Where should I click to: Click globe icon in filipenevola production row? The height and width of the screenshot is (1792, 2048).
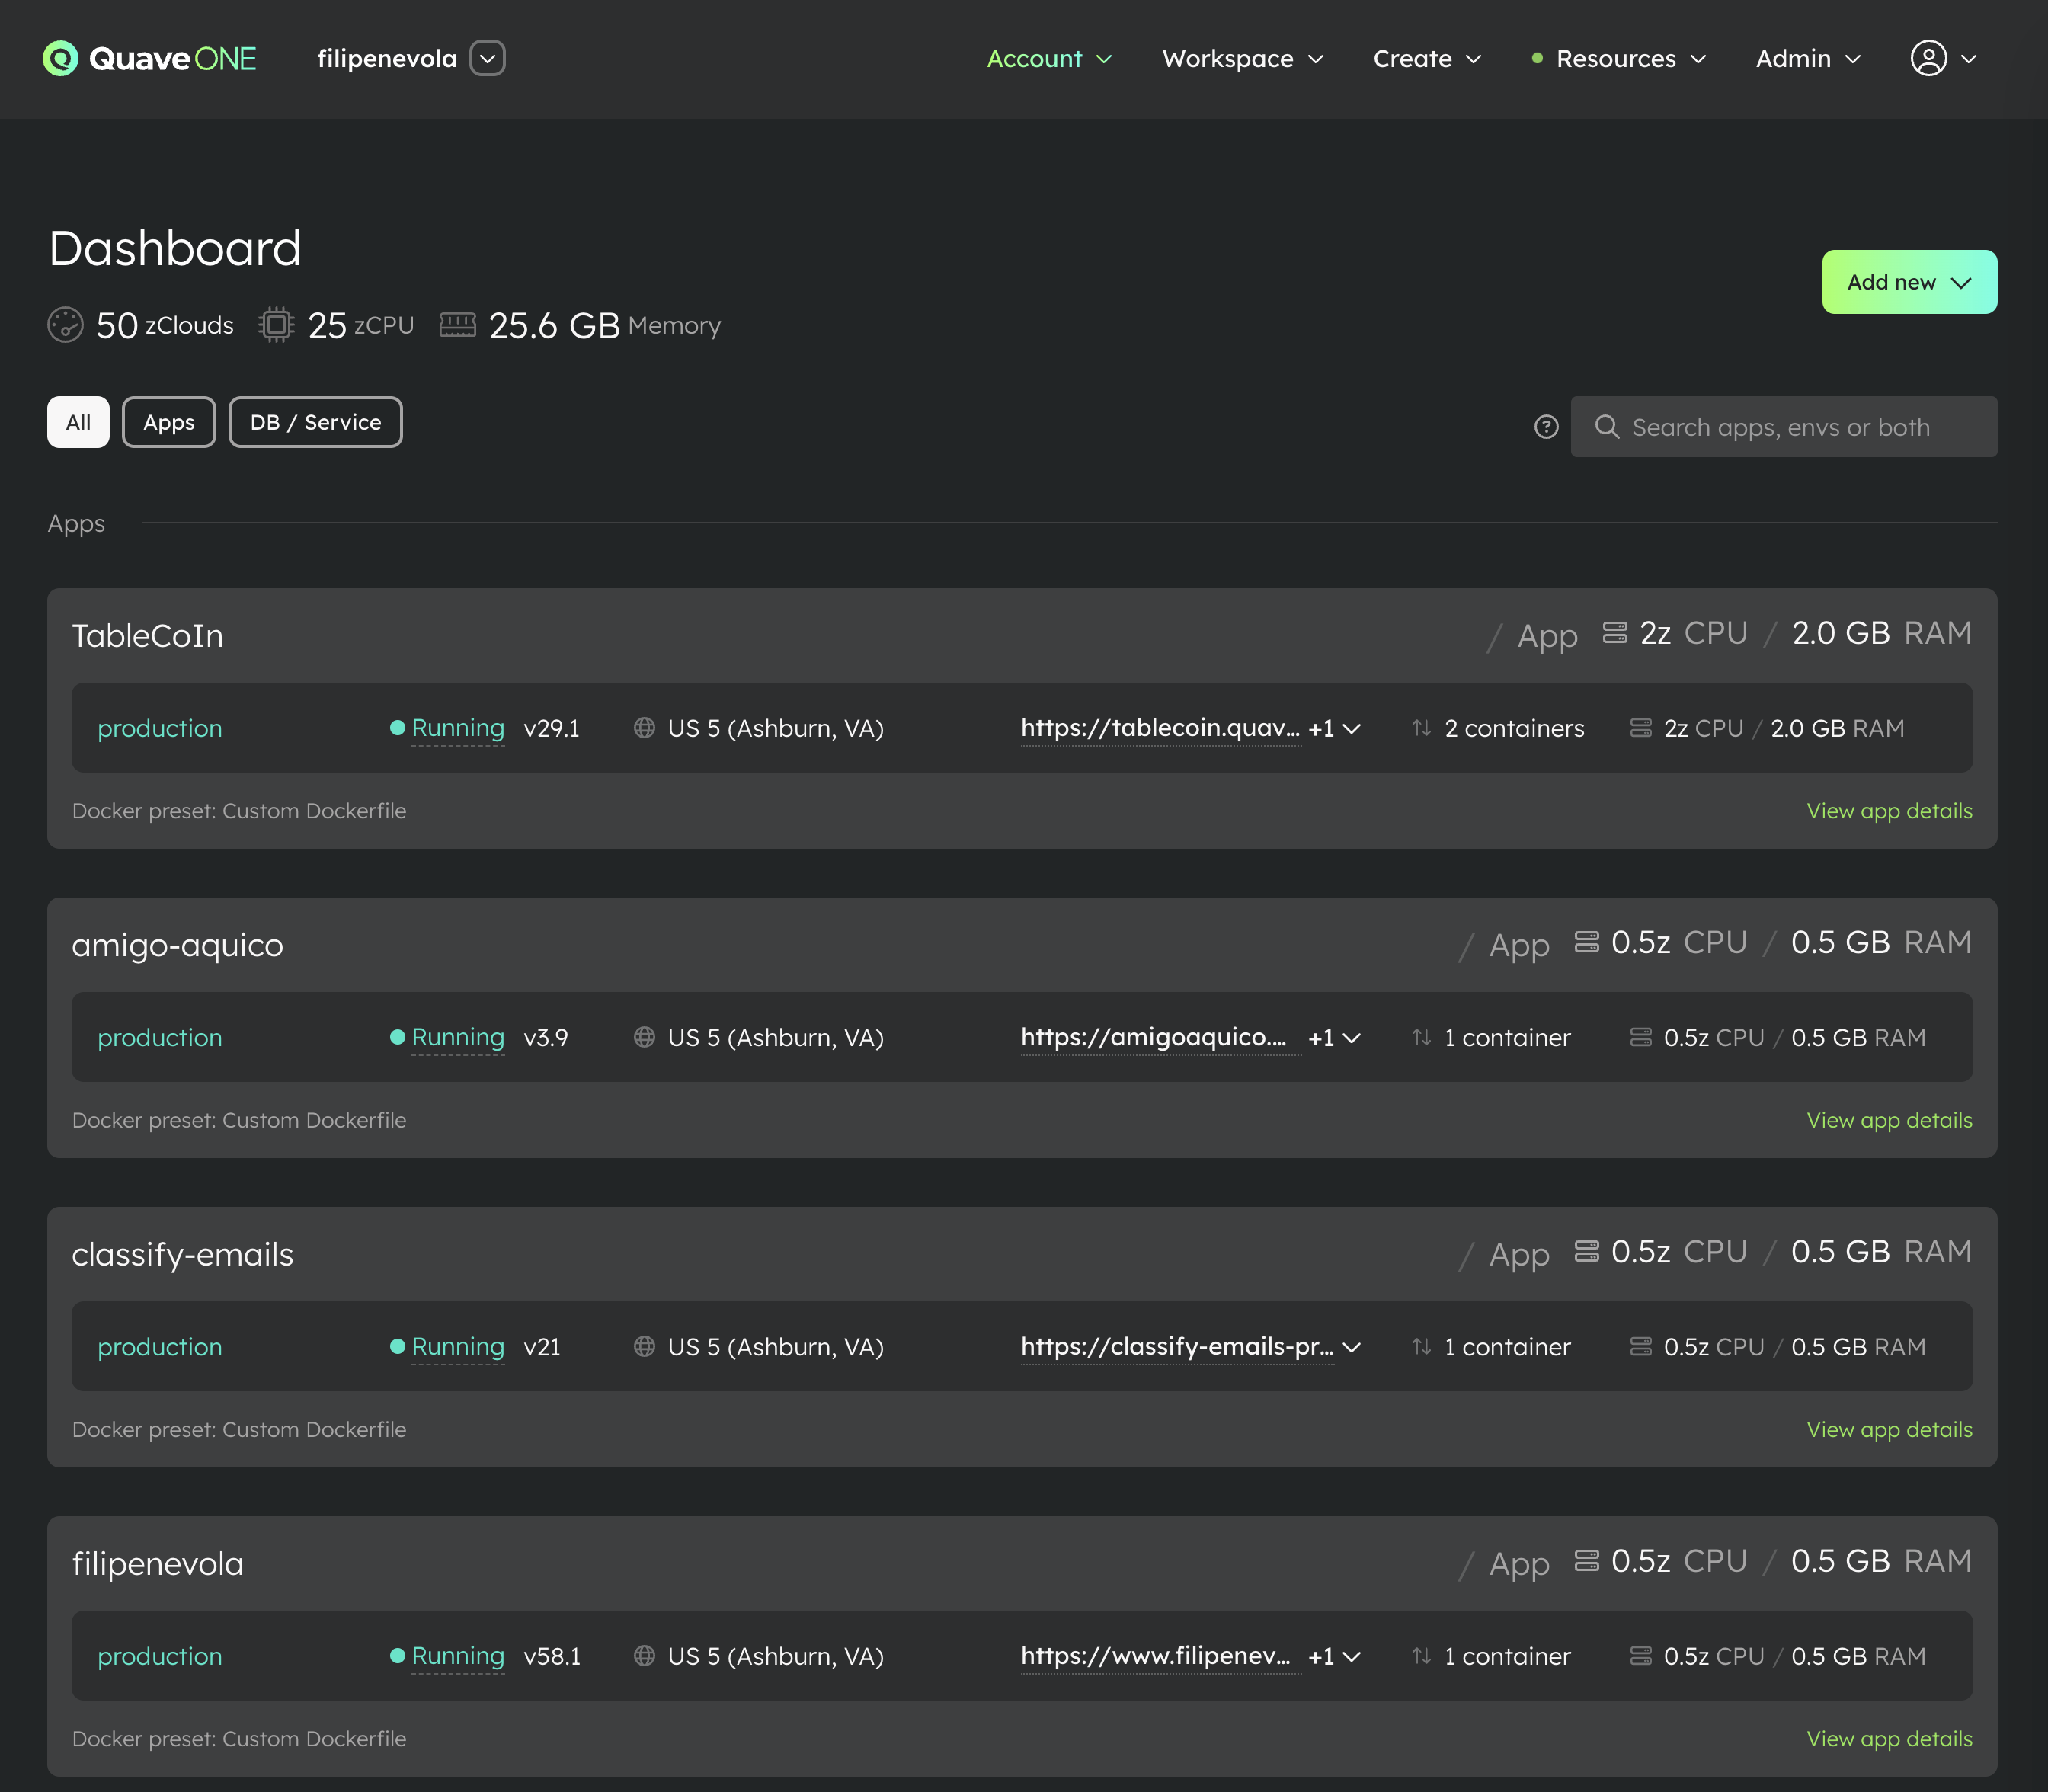(645, 1656)
